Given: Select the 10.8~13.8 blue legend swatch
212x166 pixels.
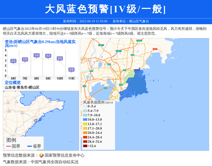Looking at the screenshot, I should 85,120.
